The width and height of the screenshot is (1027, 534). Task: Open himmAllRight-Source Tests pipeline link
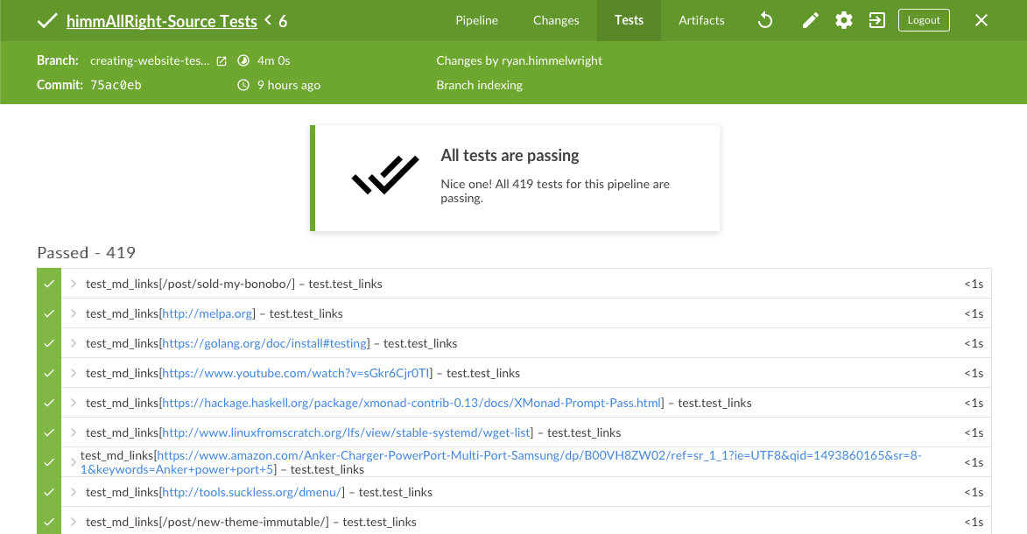coord(162,21)
